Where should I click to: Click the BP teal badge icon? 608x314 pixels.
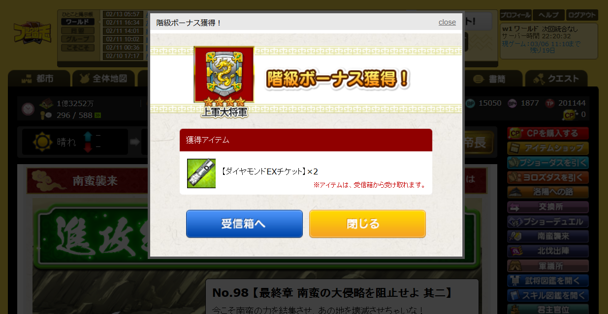(x=471, y=103)
